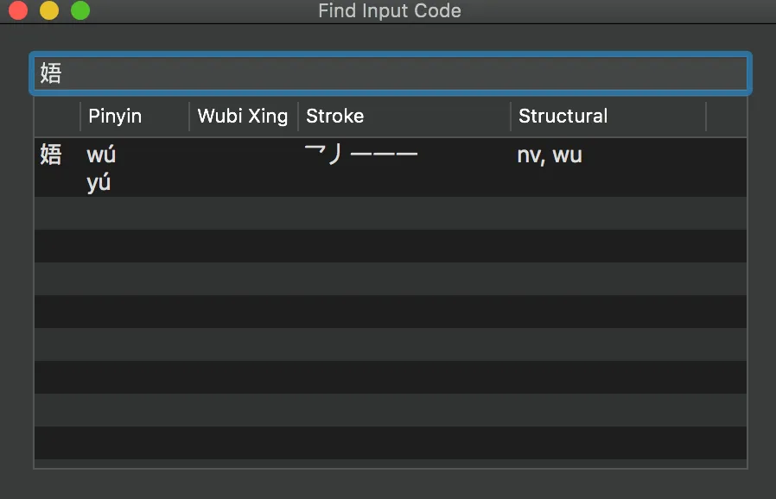Select the Pinyin column header

point(113,116)
